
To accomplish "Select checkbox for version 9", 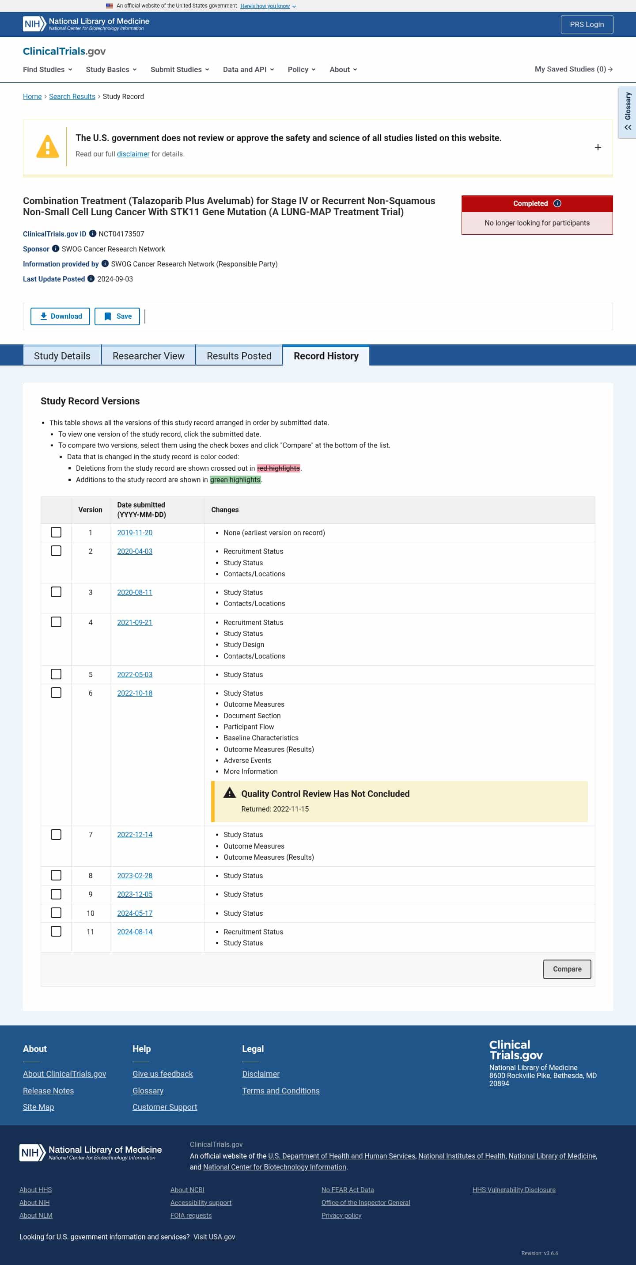I will [57, 894].
